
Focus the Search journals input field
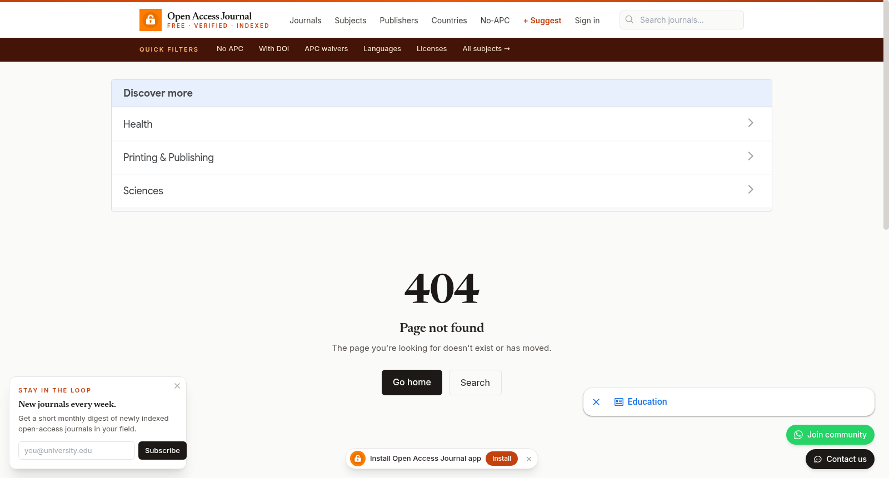click(681, 20)
